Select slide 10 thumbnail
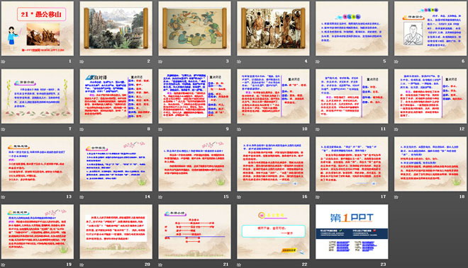468x268 pixels. pyautogui.click(x=273, y=96)
